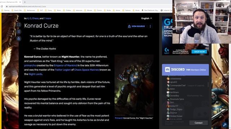Viewport: 231px width, 129px height.
Task: Select Discord member doday117
Action: (x=173, y=106)
